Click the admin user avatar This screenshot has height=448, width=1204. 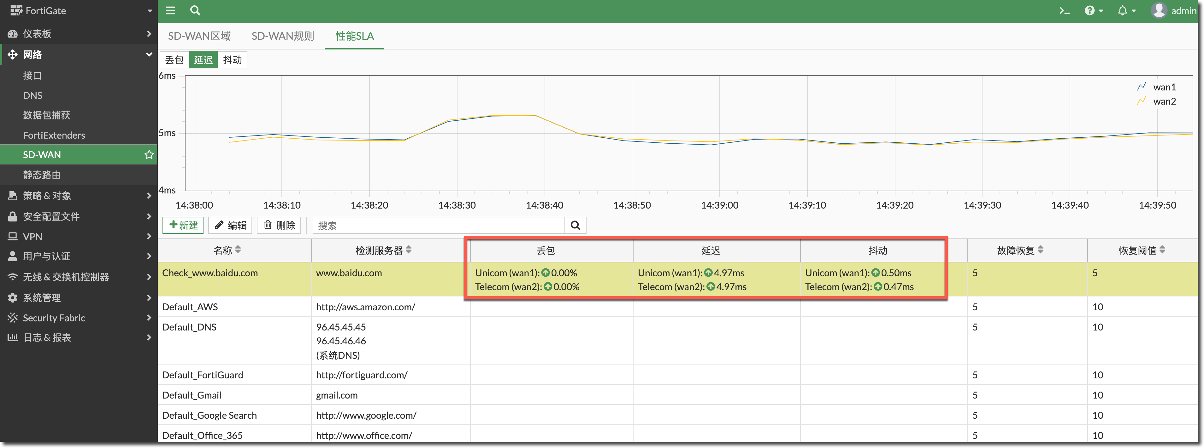1159,10
